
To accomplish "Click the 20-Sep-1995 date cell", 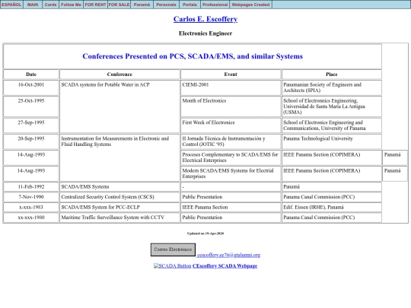I will (x=31, y=141).
